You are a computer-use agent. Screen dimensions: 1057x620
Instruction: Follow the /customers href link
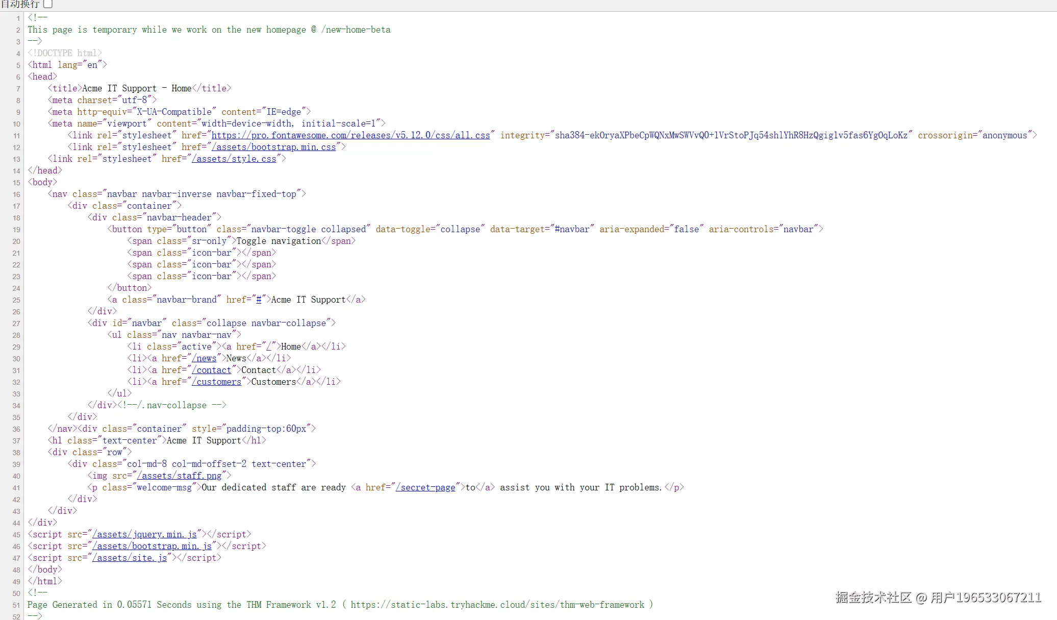click(216, 382)
